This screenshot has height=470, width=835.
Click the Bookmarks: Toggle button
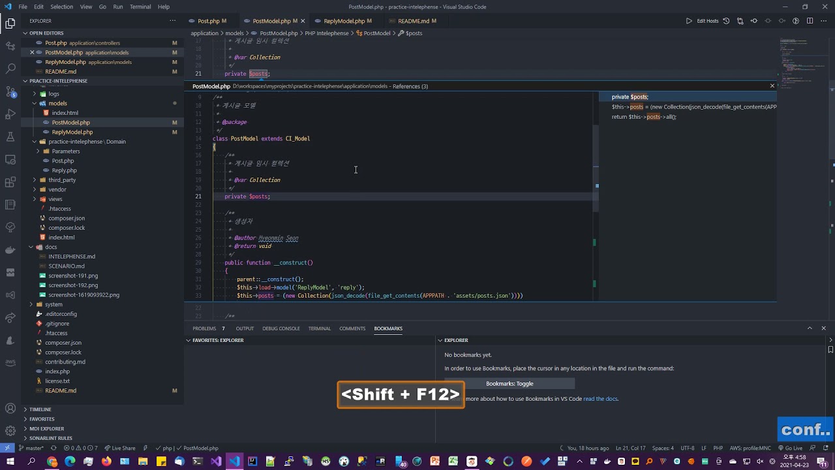click(509, 384)
